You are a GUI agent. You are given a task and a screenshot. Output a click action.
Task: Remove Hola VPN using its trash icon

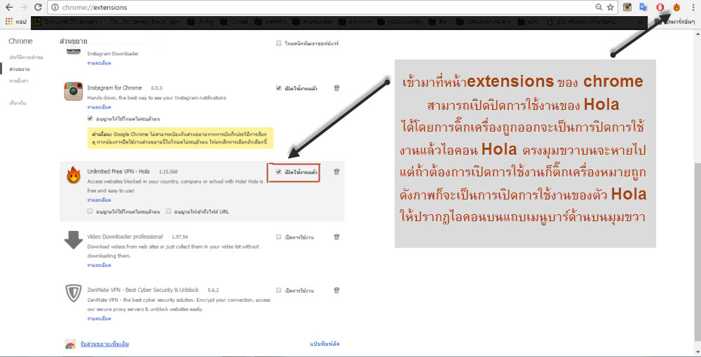[x=336, y=171]
